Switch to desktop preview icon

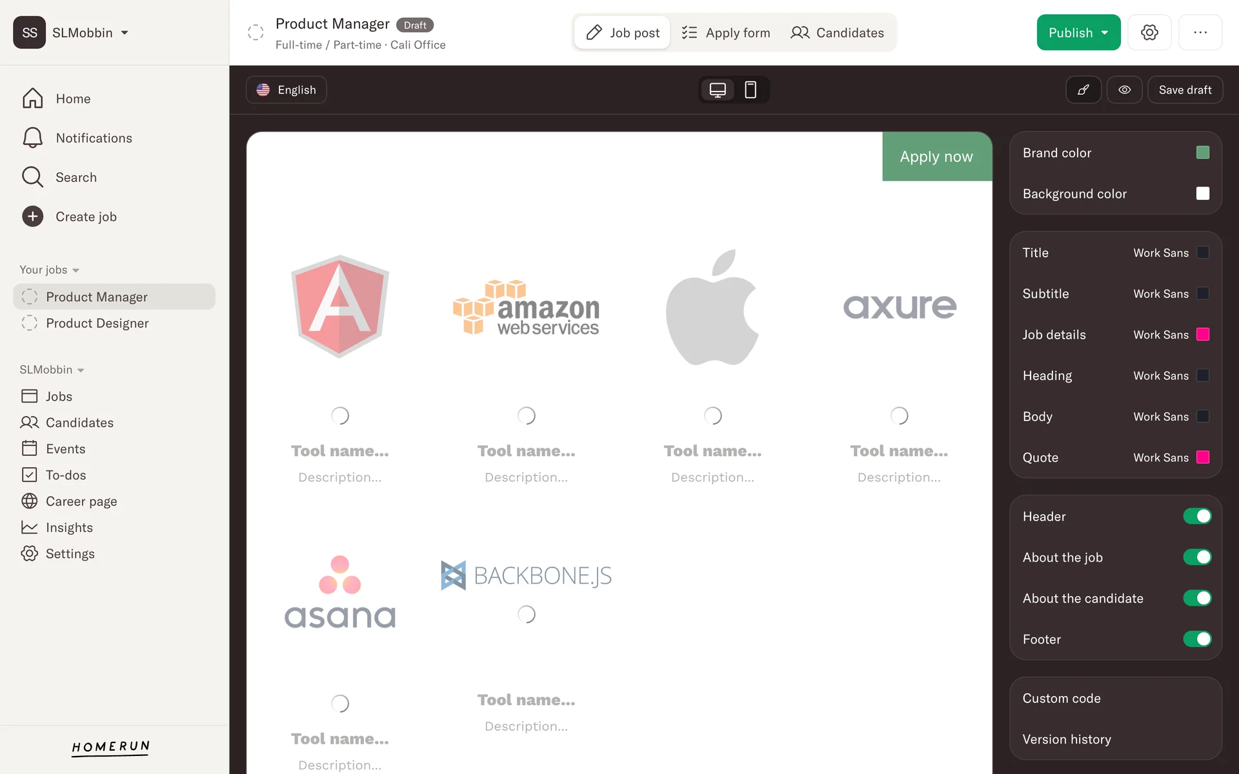coord(717,90)
